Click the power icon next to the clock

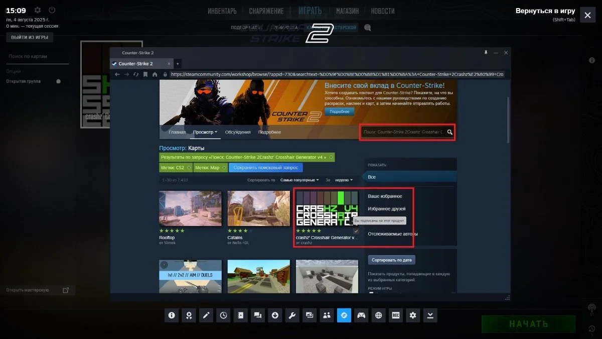[52, 10]
